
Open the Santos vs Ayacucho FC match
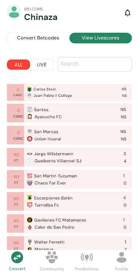pyautogui.click(x=69, y=113)
